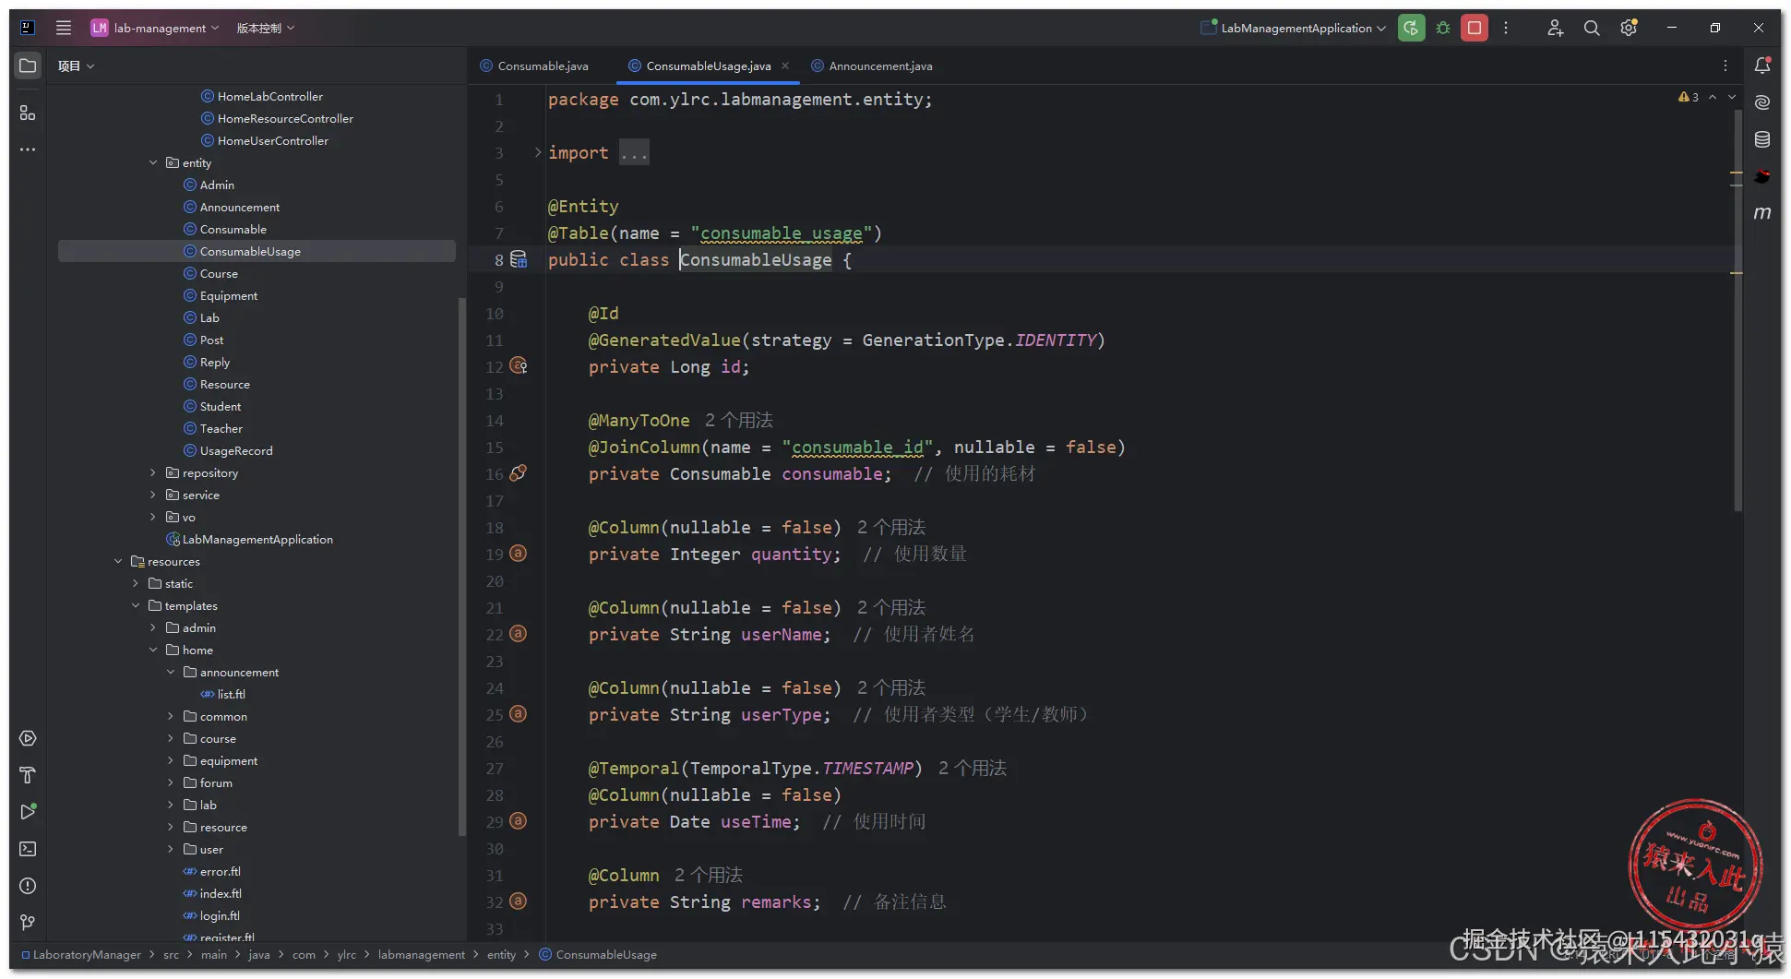This screenshot has height=979, width=1791.
Task: Open LabManagementApplication in the project tree
Action: coord(257,539)
